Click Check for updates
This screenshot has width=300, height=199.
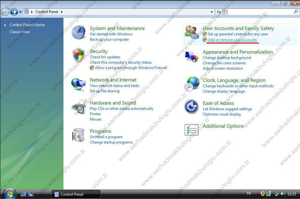[105, 57]
